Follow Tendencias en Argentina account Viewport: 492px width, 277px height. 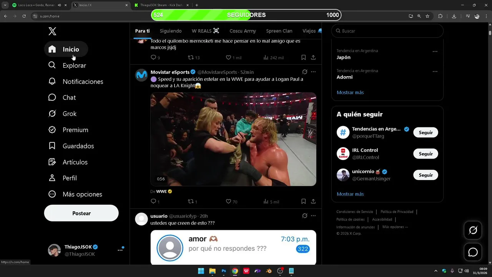[x=426, y=132]
